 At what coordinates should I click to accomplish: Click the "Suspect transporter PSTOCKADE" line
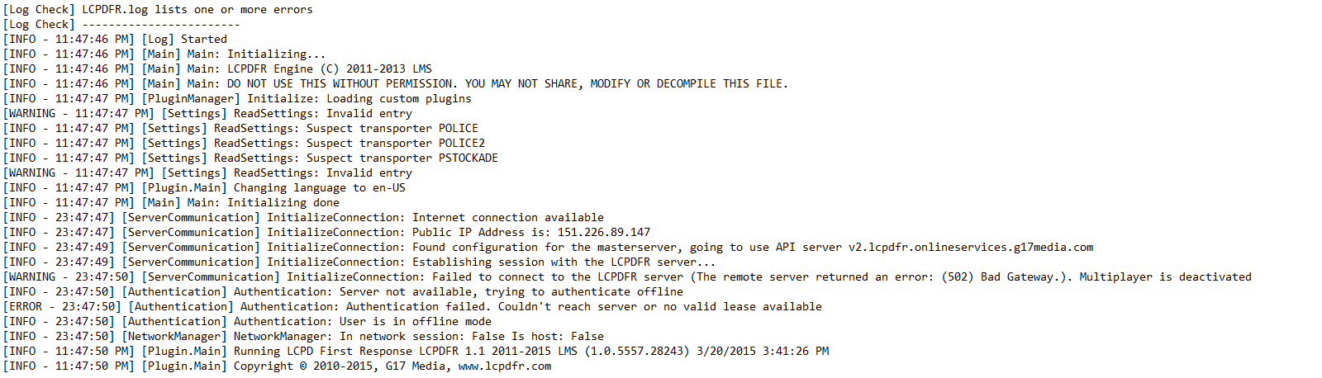pyautogui.click(x=402, y=158)
